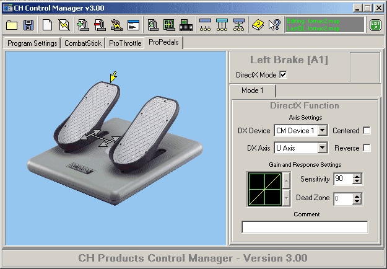Click the empty preview box beside Left Brake
Screen dimensions: 387x269
click(x=365, y=67)
